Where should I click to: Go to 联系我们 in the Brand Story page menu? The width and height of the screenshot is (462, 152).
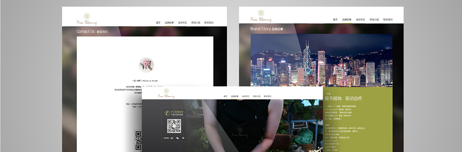[x=388, y=20]
